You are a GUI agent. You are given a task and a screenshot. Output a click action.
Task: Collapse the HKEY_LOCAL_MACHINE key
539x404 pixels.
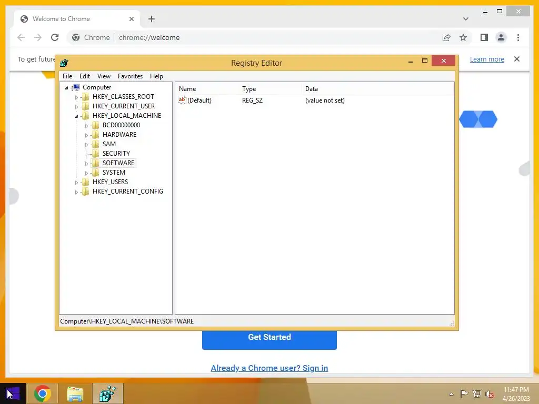point(76,116)
